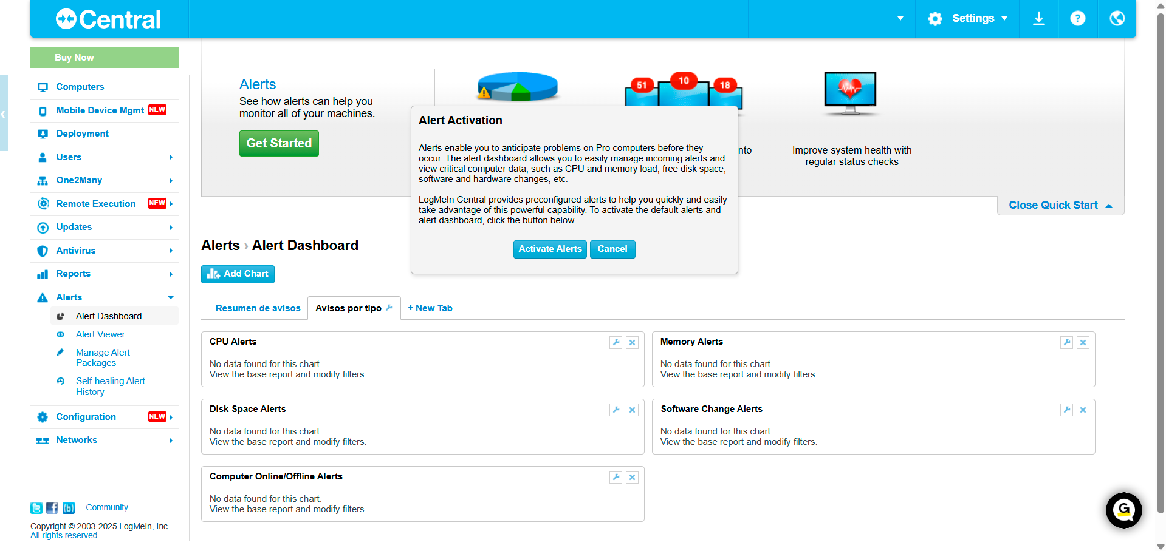Expand the Configuration submenu arrow
The image size is (1166, 551).
(171, 417)
